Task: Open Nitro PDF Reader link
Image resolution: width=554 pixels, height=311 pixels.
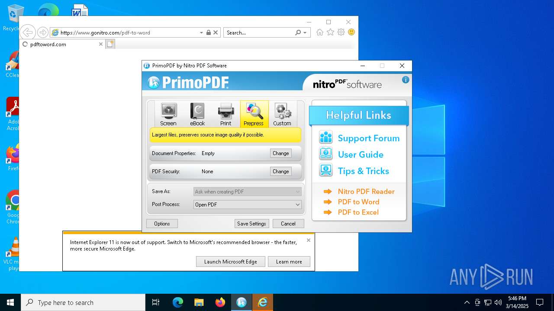Action: coord(366,191)
